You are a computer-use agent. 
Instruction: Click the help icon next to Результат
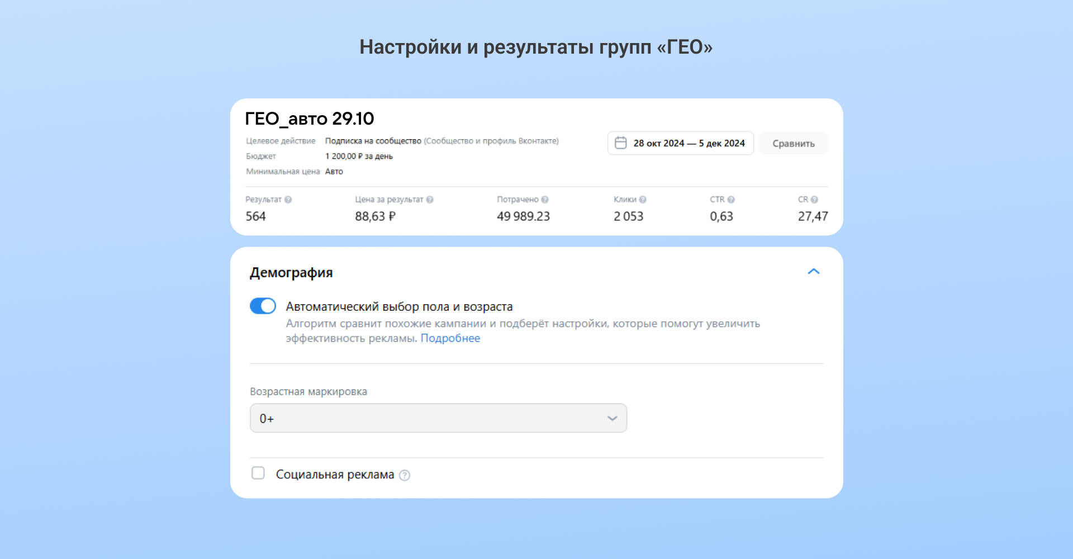click(x=288, y=200)
